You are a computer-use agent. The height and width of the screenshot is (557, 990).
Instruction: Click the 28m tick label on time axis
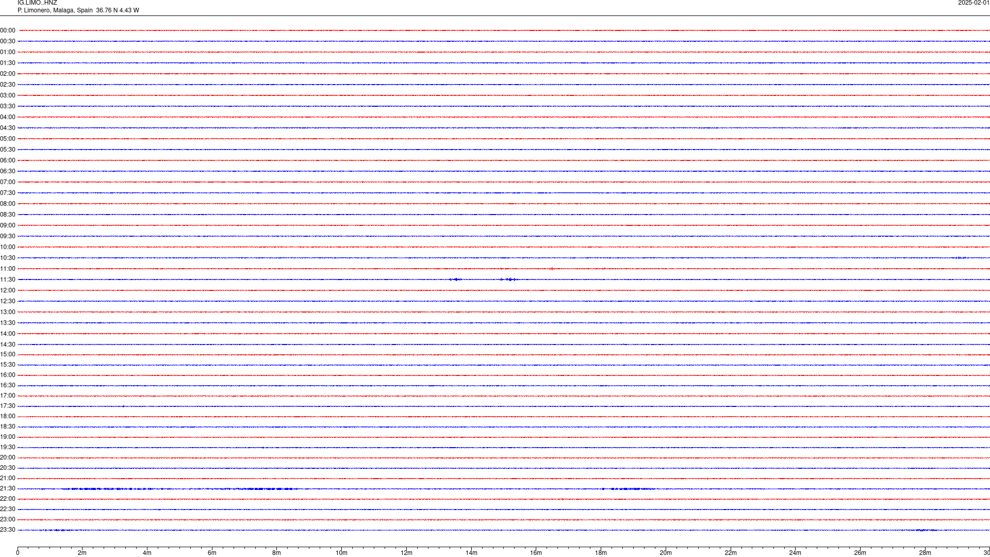(925, 553)
